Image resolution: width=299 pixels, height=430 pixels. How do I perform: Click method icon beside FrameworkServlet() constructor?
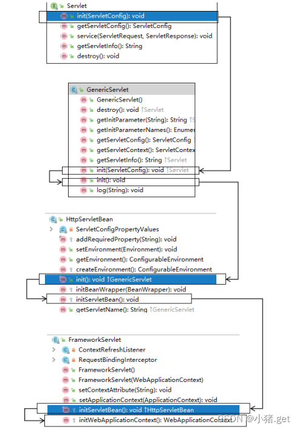tap(66, 370)
